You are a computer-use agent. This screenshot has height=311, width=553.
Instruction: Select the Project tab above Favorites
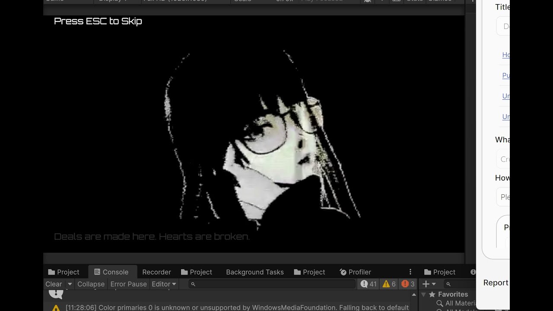pyautogui.click(x=440, y=272)
